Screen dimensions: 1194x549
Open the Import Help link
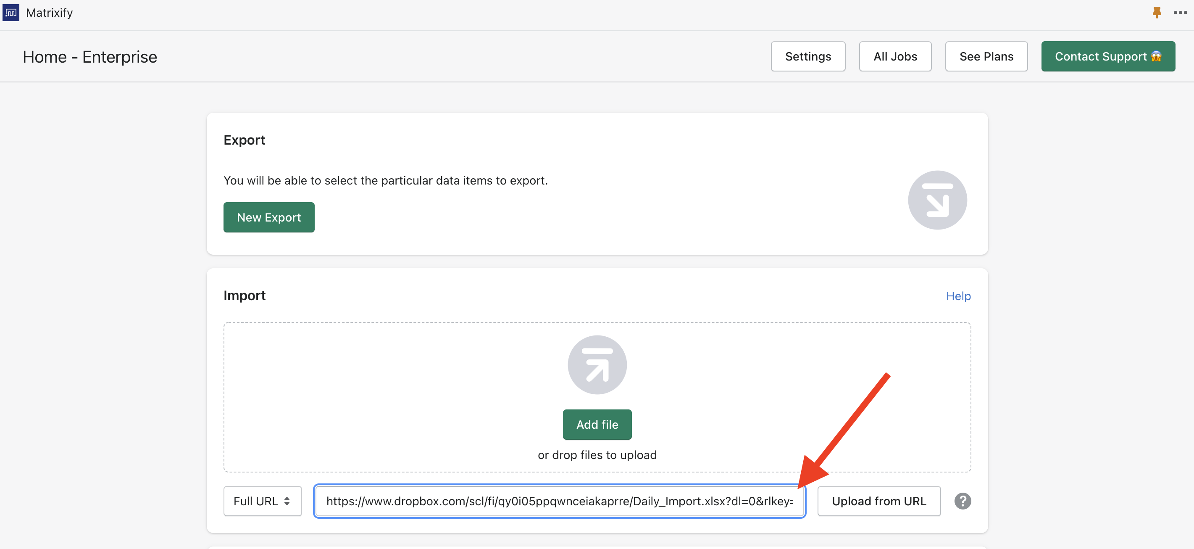[957, 296]
